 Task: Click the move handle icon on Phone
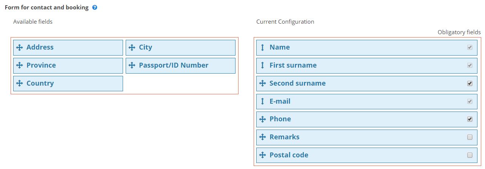[x=263, y=119]
